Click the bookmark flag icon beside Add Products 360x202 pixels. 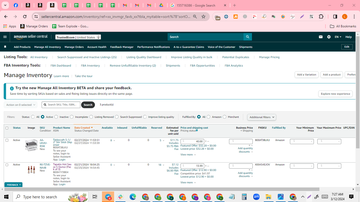pyautogui.click(x=5, y=47)
